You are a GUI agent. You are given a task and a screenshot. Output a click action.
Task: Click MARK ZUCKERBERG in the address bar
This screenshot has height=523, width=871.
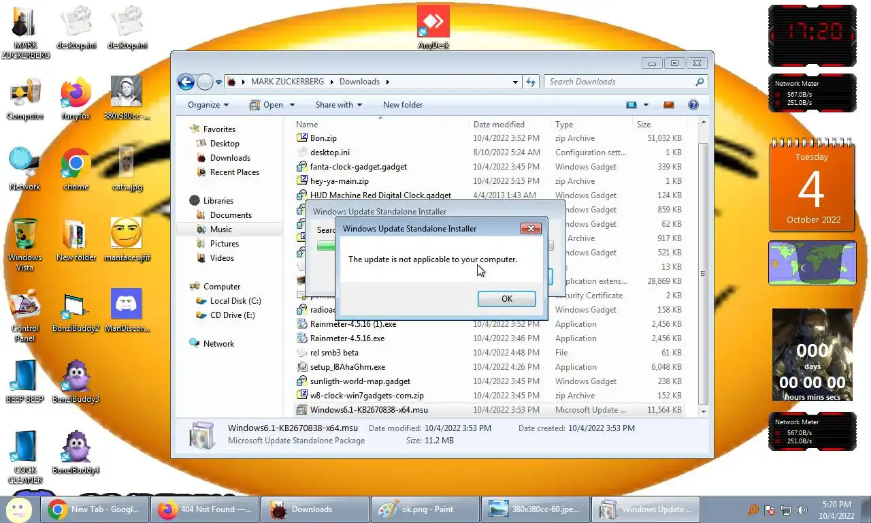[x=287, y=82]
